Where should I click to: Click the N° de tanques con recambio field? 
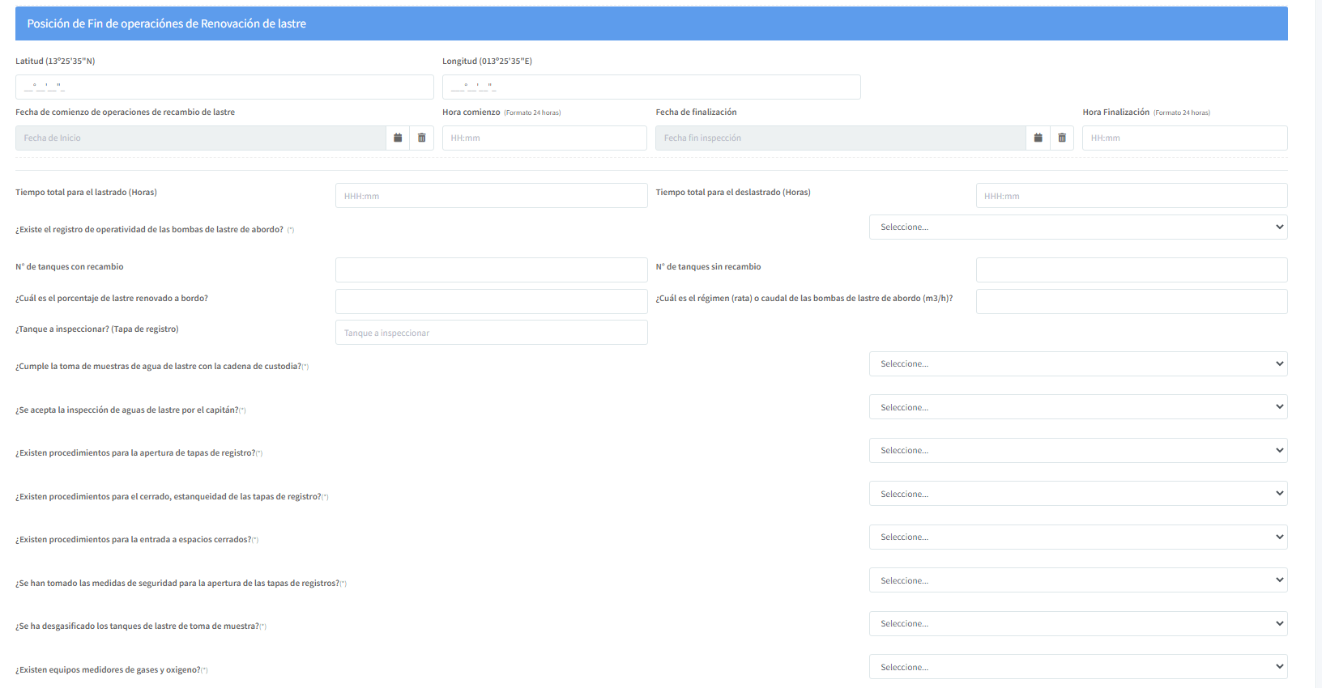click(491, 270)
